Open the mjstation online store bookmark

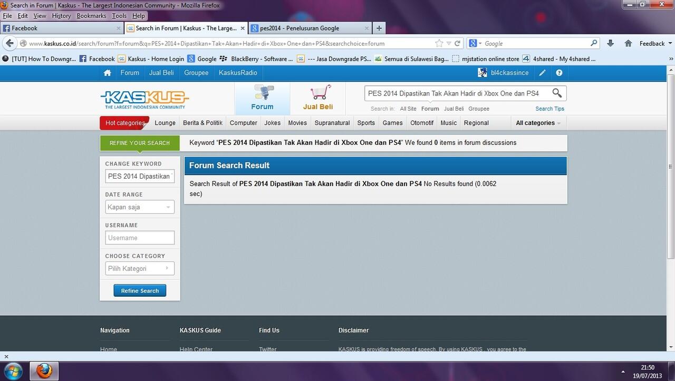tap(486, 59)
